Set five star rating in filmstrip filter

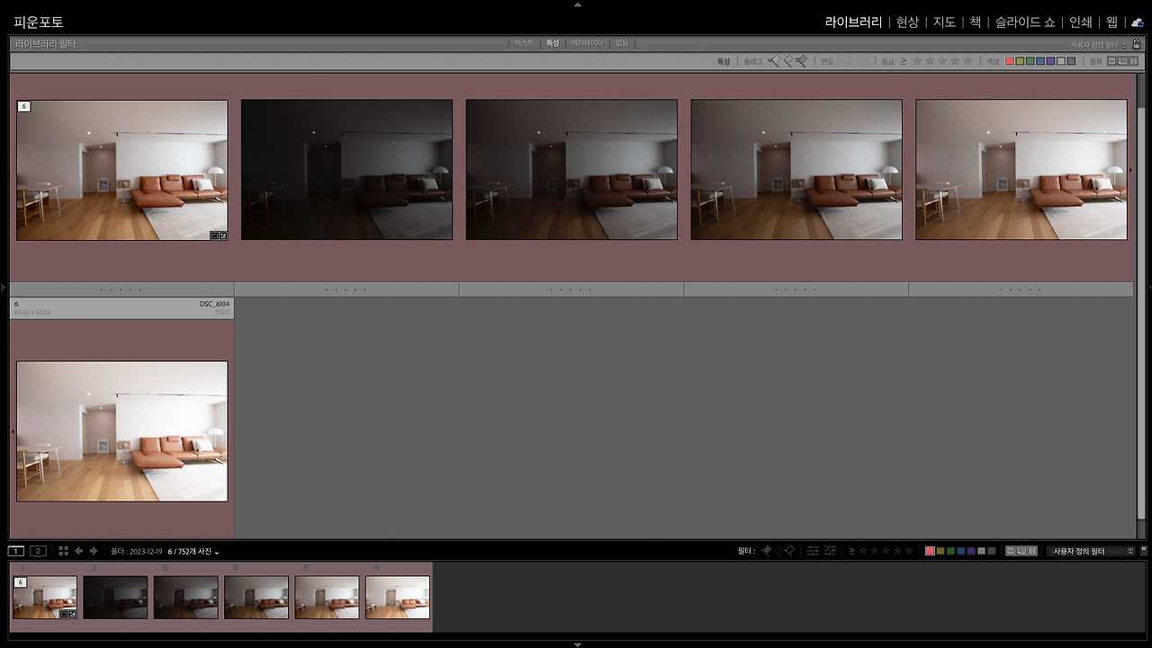click(909, 551)
